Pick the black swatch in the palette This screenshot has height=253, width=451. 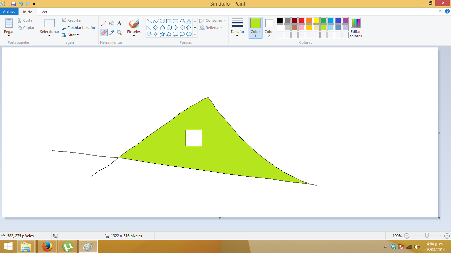click(280, 20)
